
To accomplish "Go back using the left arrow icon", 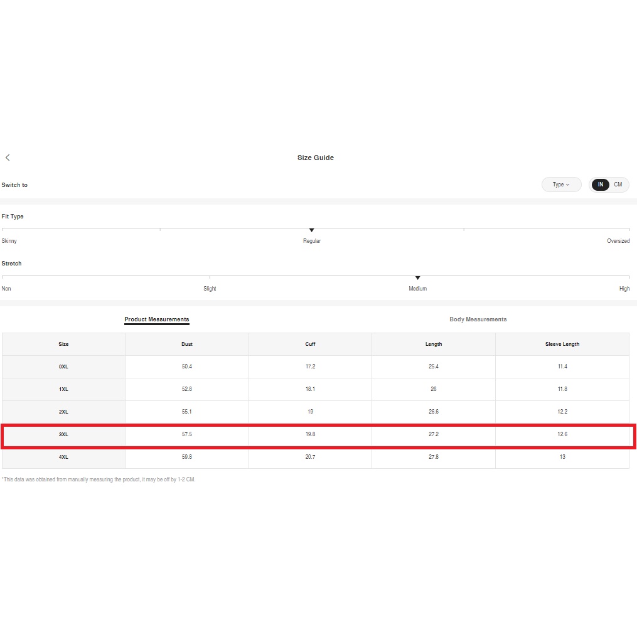I will tap(8, 158).
